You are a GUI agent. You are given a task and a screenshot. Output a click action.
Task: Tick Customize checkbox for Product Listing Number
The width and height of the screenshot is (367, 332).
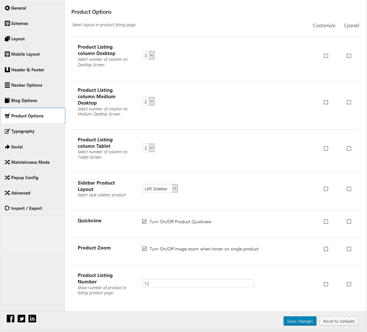click(326, 284)
